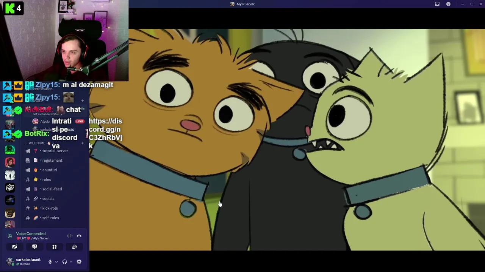Click the cartoon cats stream video

287,140
